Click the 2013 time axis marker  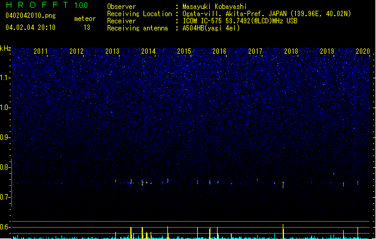pos(112,51)
